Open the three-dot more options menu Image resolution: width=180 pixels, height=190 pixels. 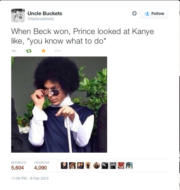click(58, 51)
